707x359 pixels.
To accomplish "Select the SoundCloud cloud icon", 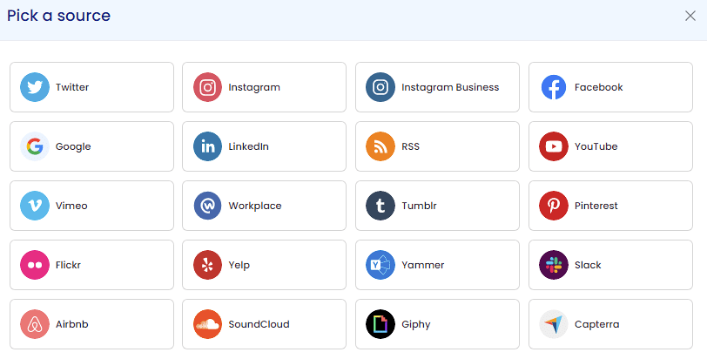I will coord(207,324).
